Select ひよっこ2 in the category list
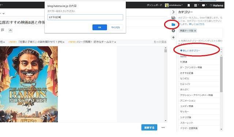The height and width of the screenshot is (137, 234). [x=199, y=84]
